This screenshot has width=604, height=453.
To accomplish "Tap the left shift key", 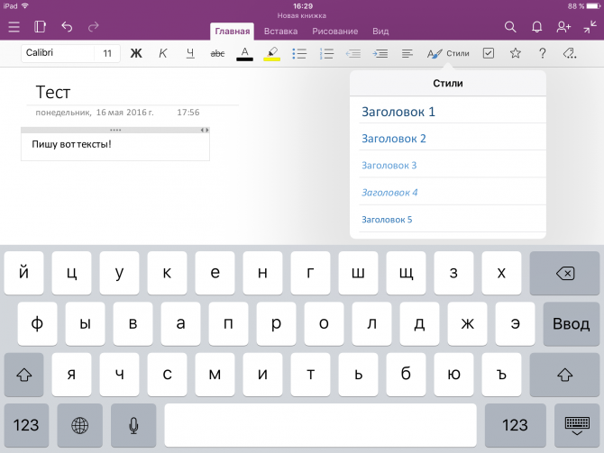I will 23,375.
